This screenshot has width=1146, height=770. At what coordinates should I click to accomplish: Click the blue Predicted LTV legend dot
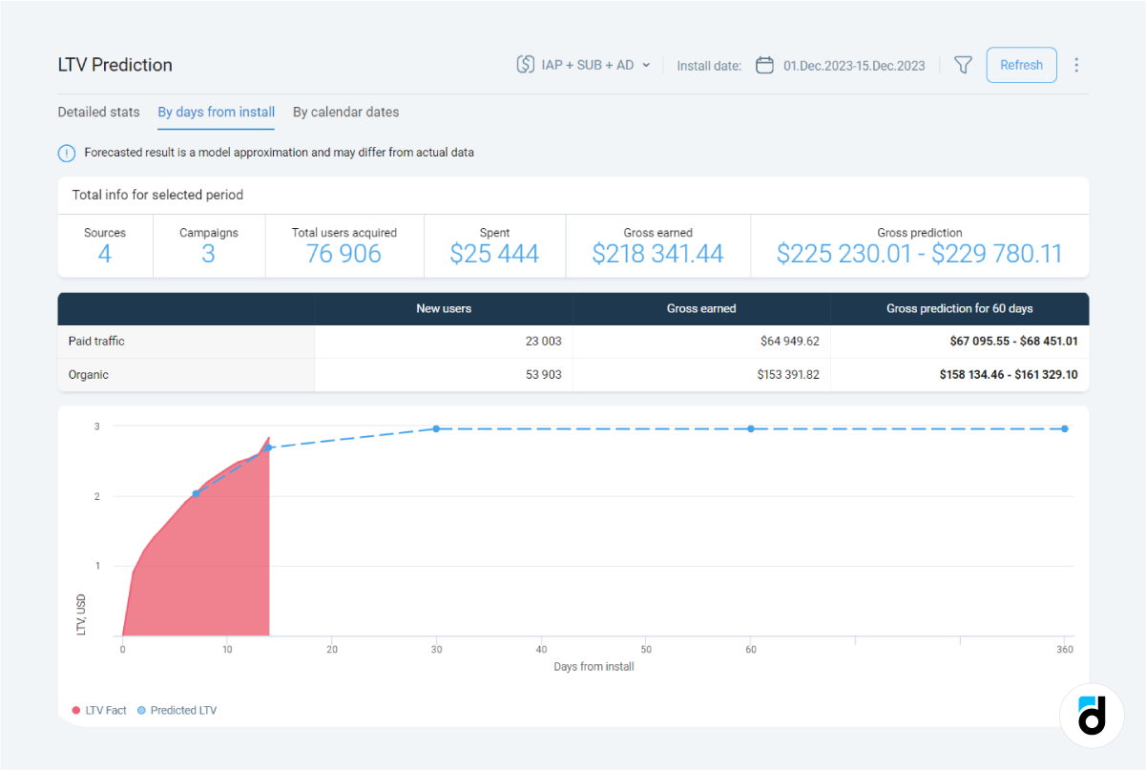pos(139,710)
